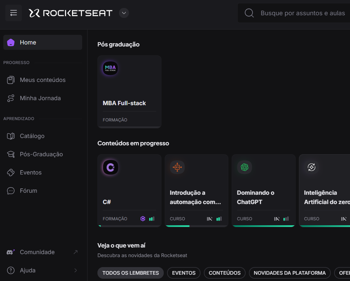350x281 pixels.
Task: Click CURSO label on Dominando o ChatGPT card
Action: point(244,219)
